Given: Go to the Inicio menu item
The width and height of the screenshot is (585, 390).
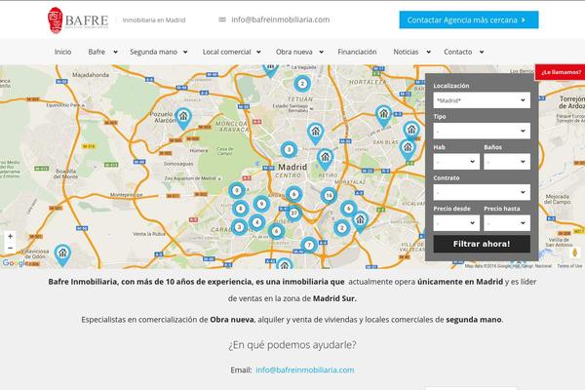Looking at the screenshot, I should tap(62, 52).
